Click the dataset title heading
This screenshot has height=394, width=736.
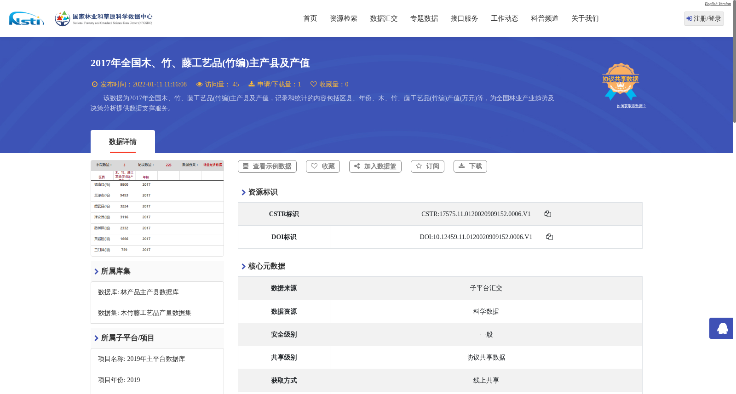pyautogui.click(x=200, y=63)
